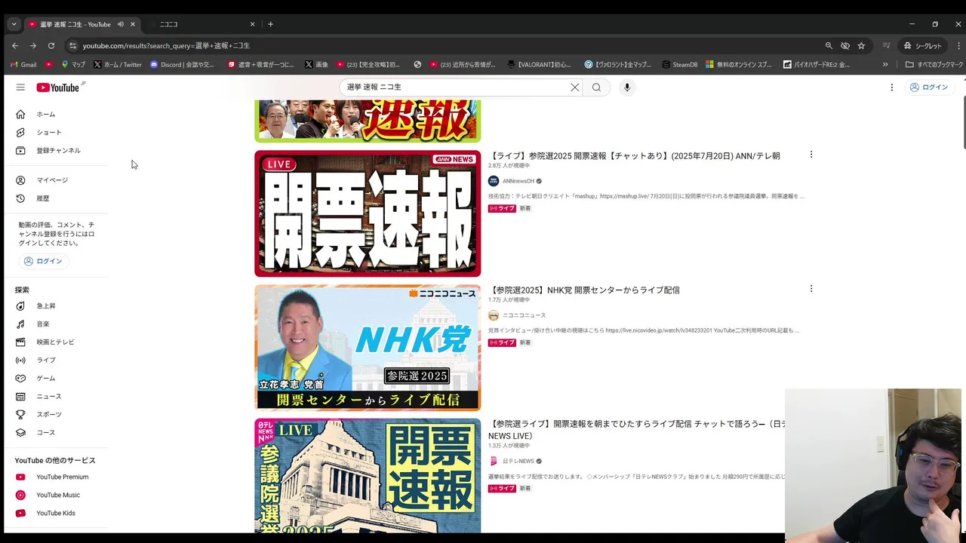The width and height of the screenshot is (966, 543).
Task: Open YouTube Kids service
Action: pos(57,514)
